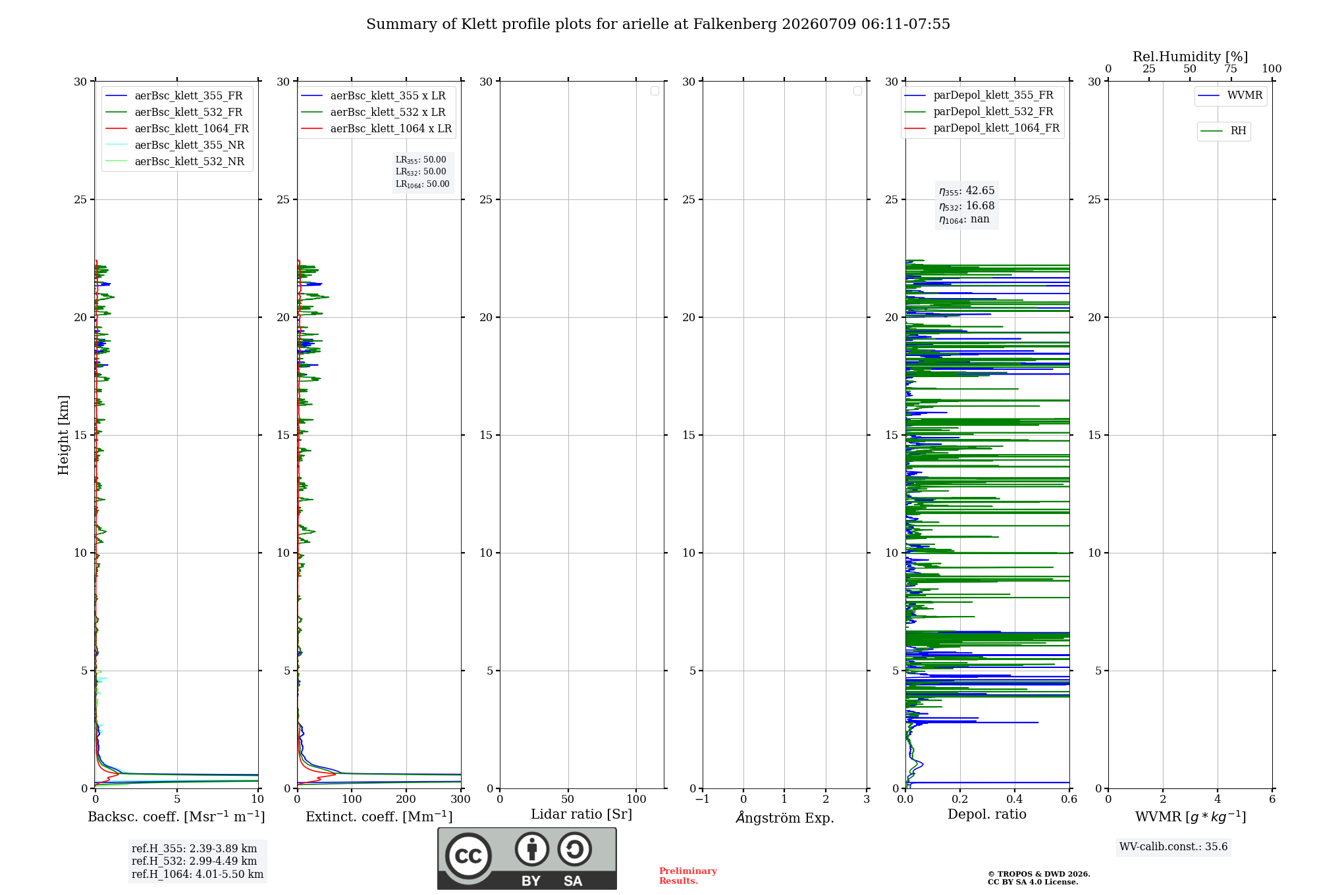Click the green line of RH legend

pyautogui.click(x=1212, y=132)
